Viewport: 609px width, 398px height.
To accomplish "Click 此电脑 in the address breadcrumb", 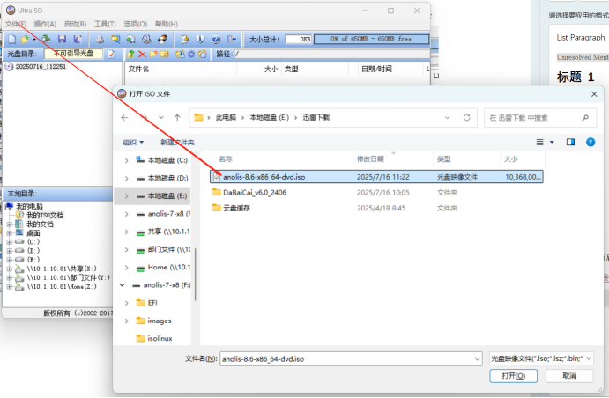I will click(x=226, y=117).
